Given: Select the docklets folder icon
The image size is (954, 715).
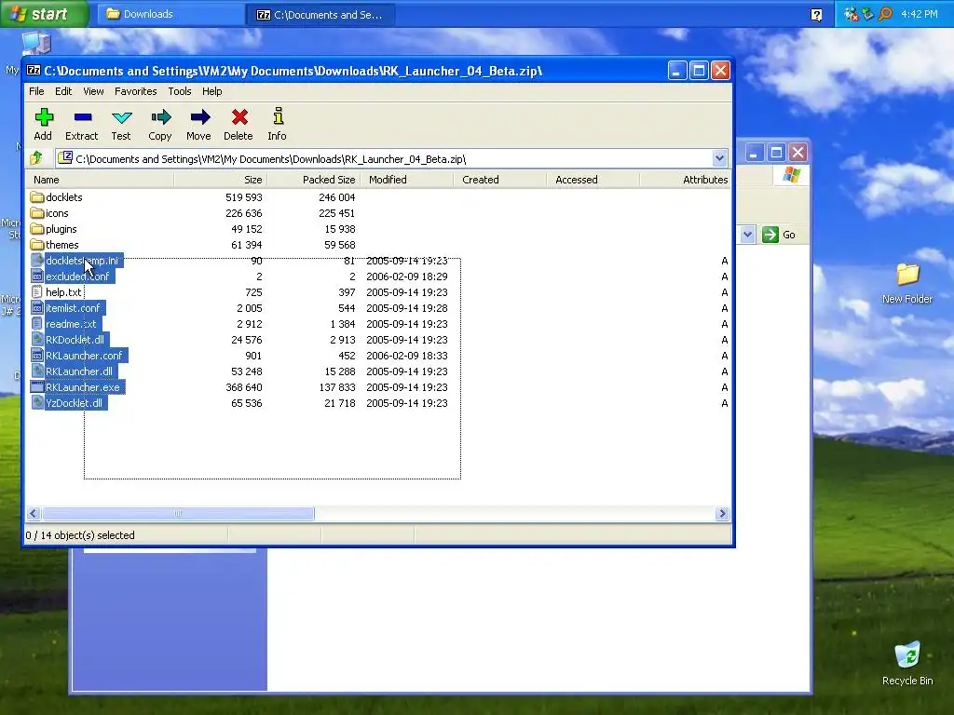Looking at the screenshot, I should pyautogui.click(x=37, y=197).
